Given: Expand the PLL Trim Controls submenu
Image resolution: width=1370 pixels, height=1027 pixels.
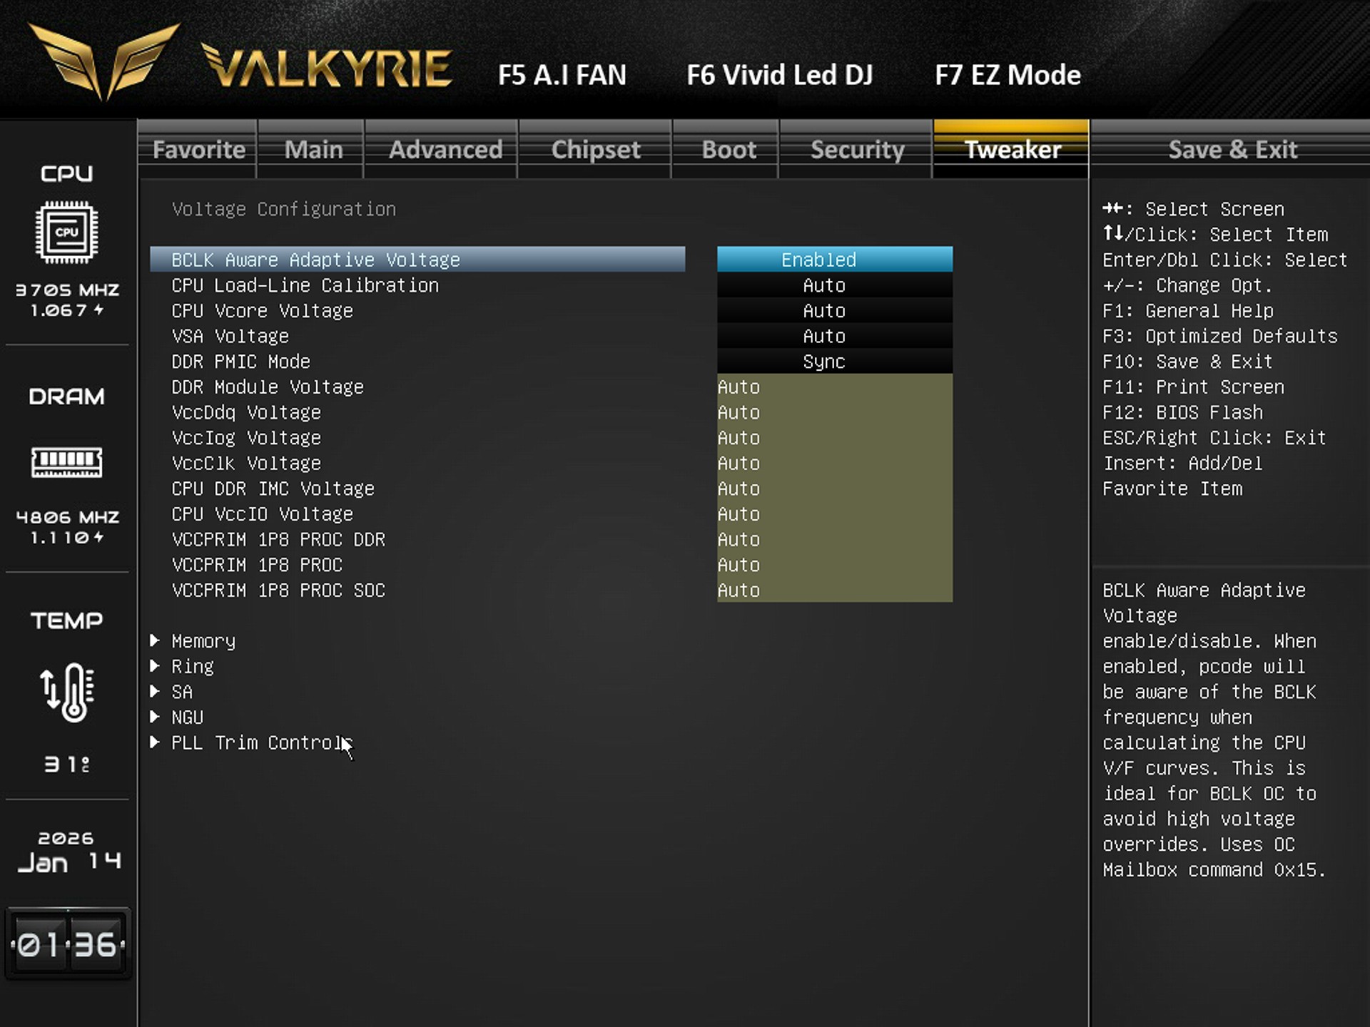Looking at the screenshot, I should pos(260,742).
